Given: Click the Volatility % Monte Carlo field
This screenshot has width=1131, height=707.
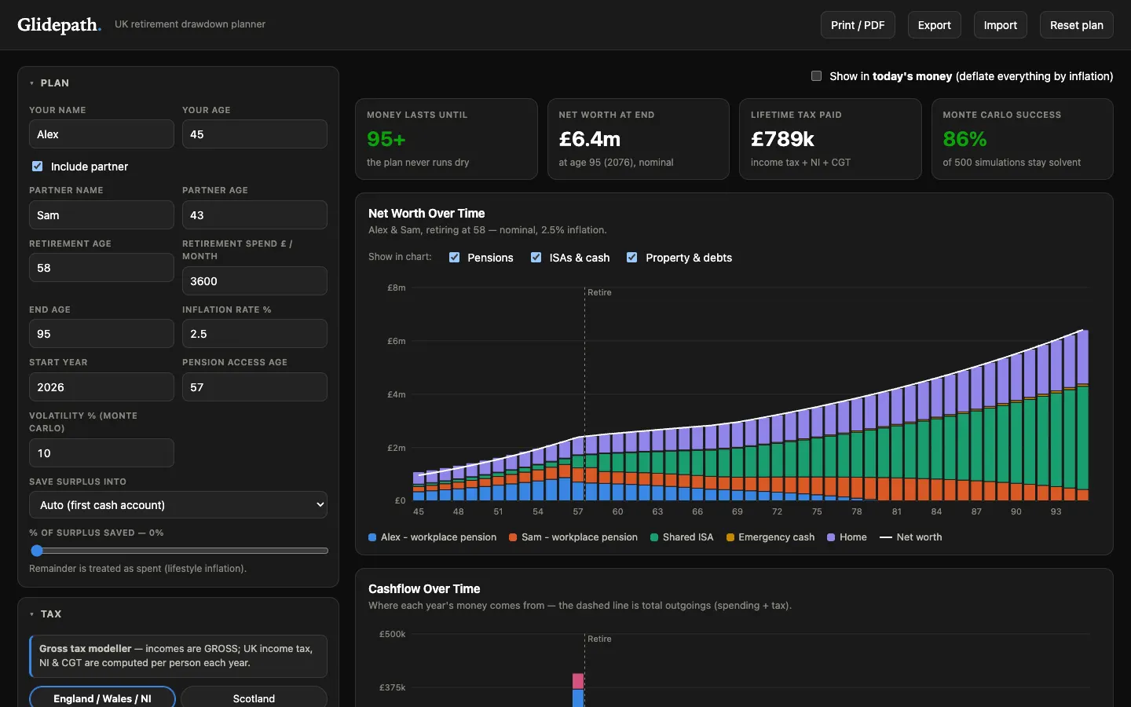Looking at the screenshot, I should [101, 453].
